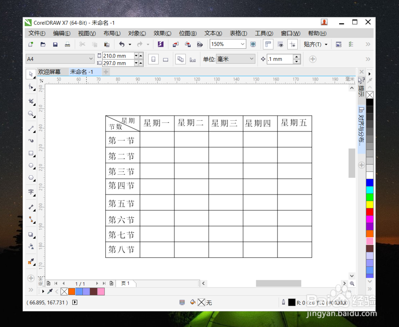
Task: Select portrait page orientation
Action: (154, 59)
